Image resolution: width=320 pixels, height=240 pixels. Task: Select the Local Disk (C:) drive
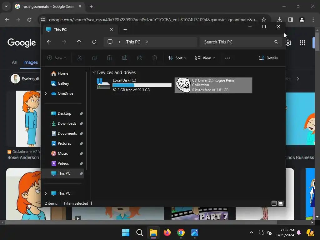coord(134,85)
